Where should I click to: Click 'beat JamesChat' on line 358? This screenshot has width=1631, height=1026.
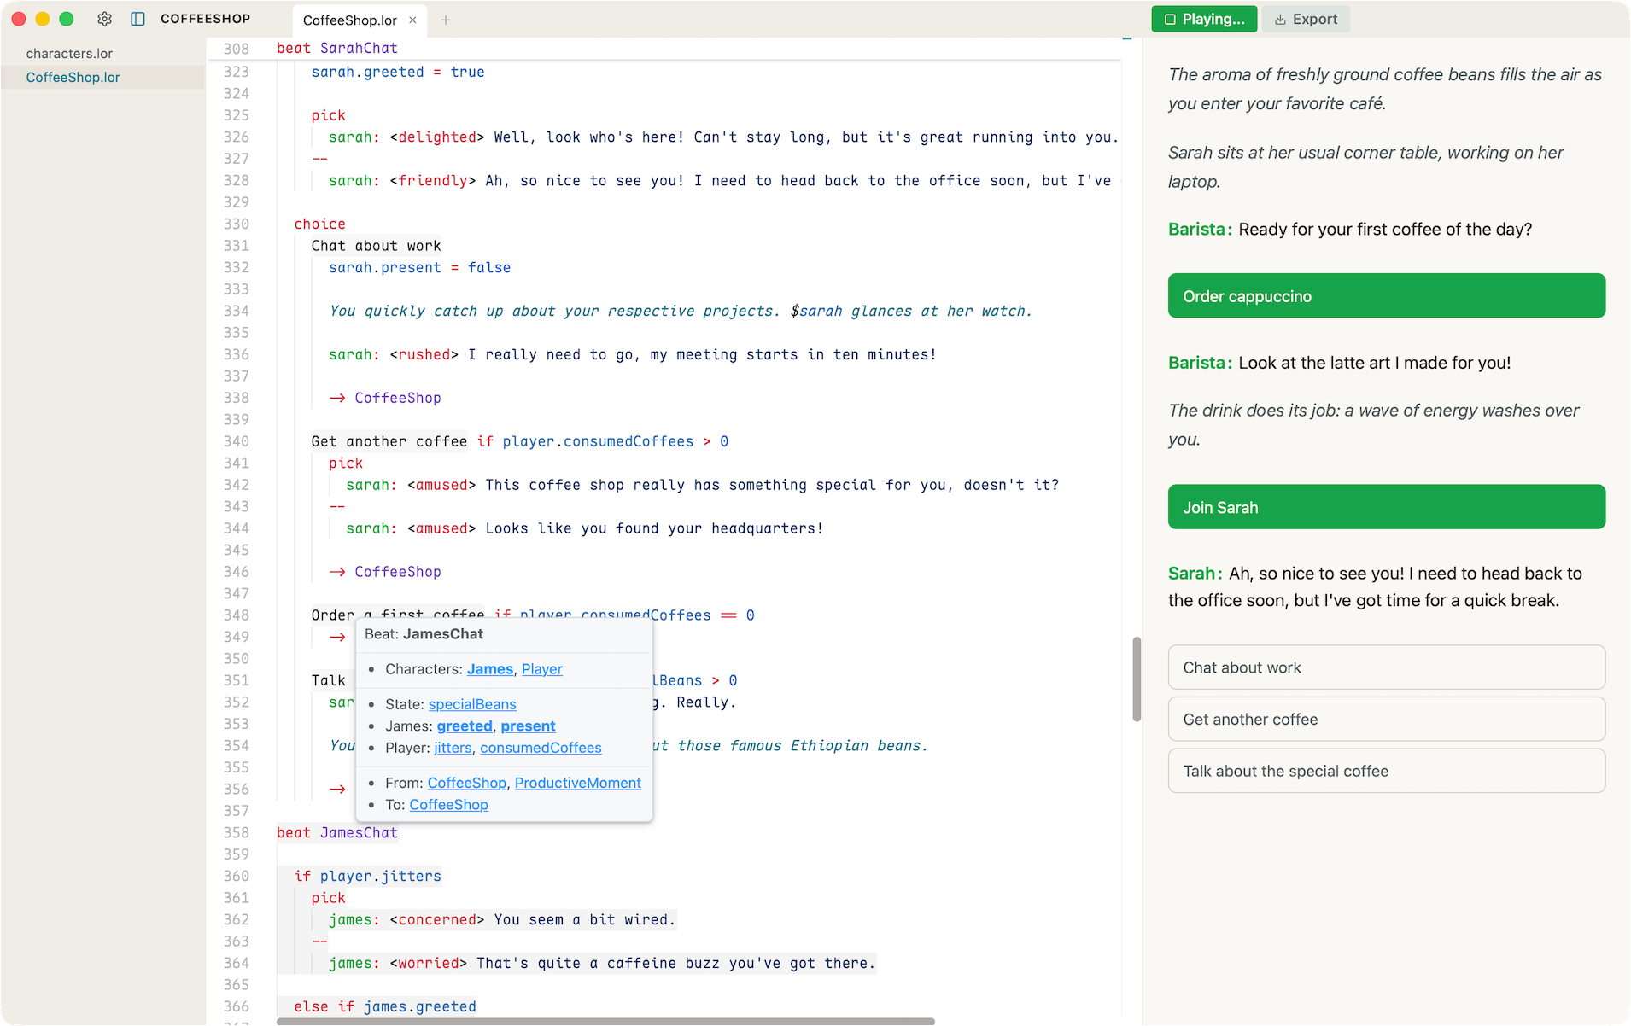click(x=337, y=833)
